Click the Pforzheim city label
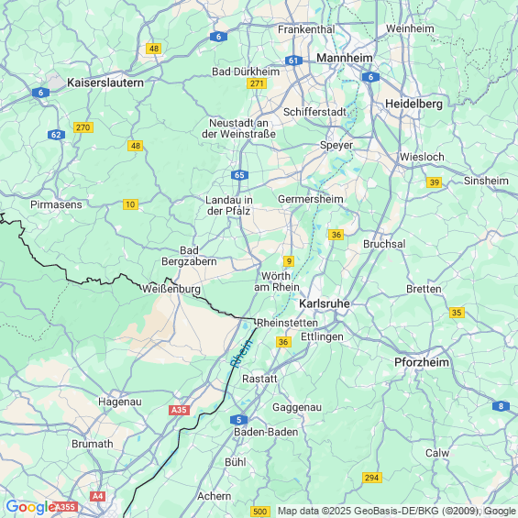 point(422,362)
